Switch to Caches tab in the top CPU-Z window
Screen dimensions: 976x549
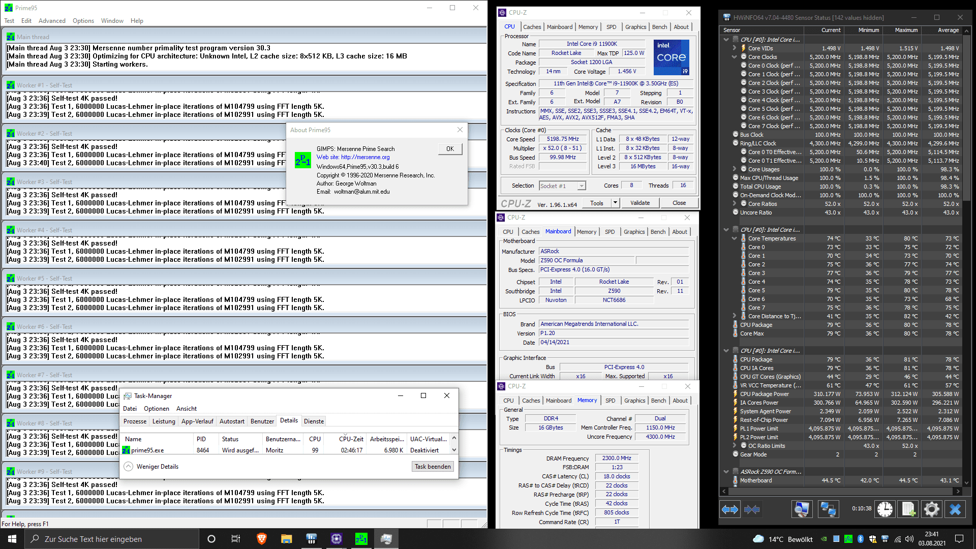point(532,27)
